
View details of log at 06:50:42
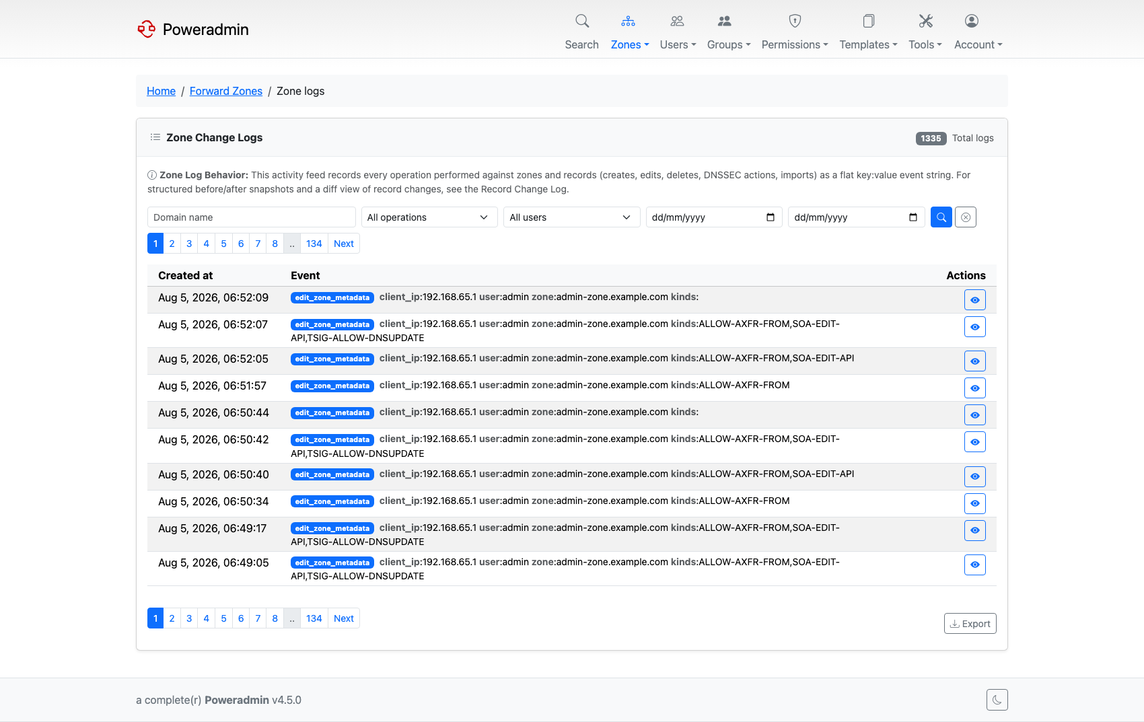975,442
